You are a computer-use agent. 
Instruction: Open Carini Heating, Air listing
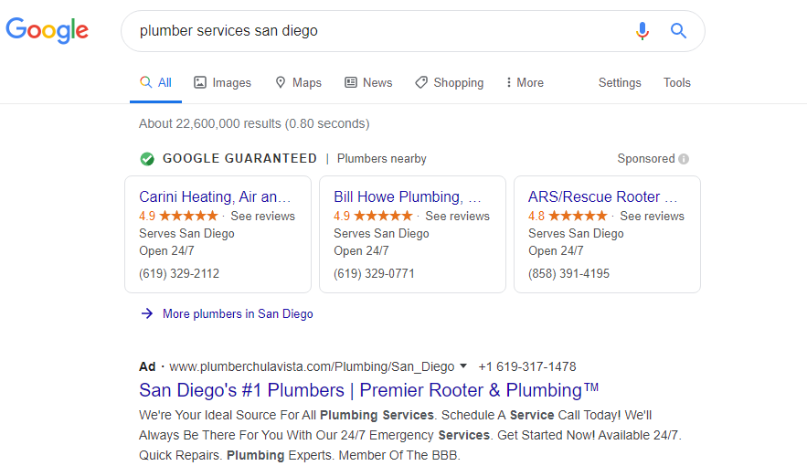coord(215,196)
